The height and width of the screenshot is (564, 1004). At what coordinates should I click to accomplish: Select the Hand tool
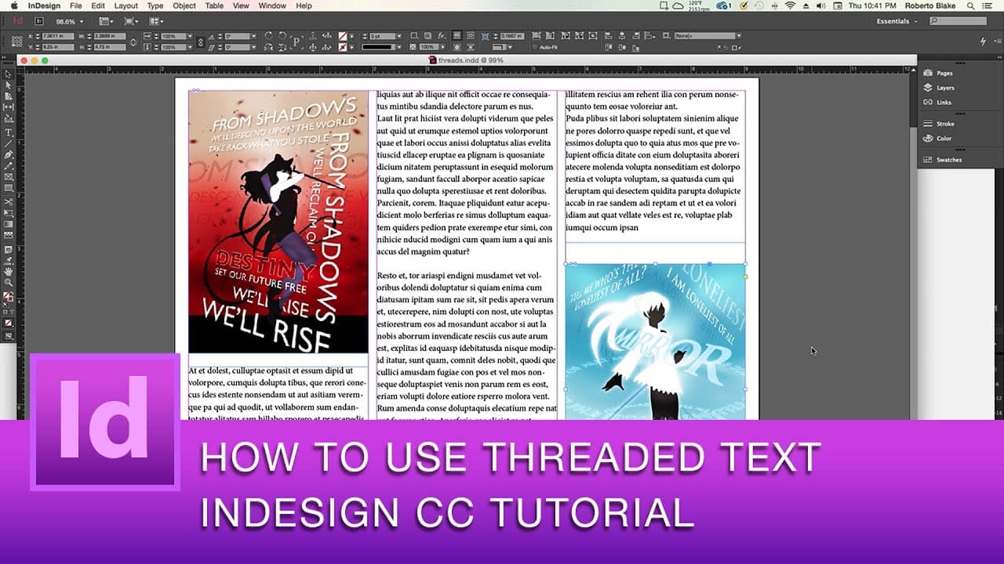[x=9, y=271]
